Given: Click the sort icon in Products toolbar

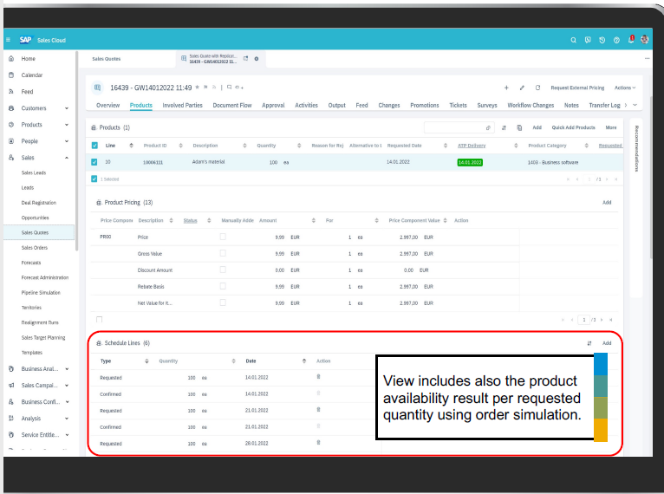Looking at the screenshot, I should tap(504, 127).
